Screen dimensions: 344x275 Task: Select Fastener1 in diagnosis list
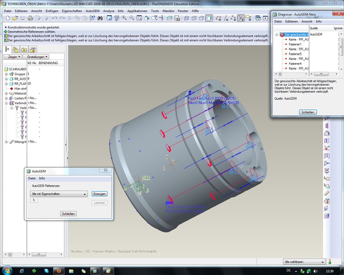pos(295,44)
